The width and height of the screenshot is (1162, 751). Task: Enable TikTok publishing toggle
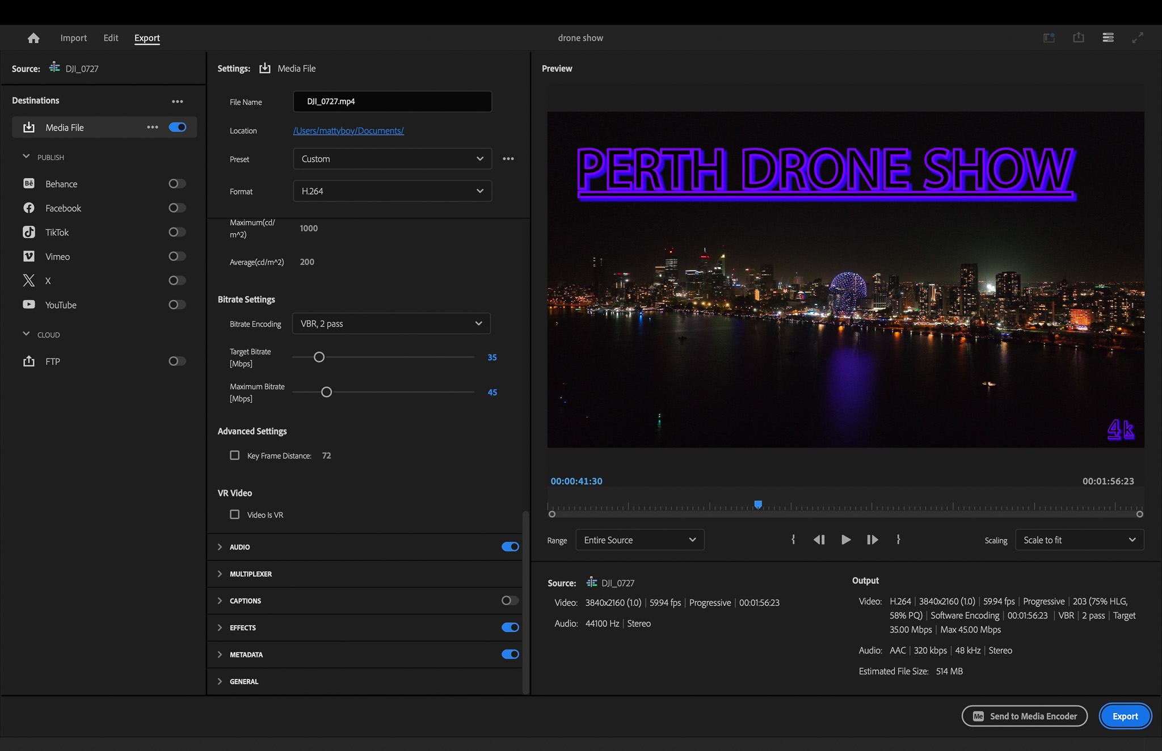click(x=178, y=232)
